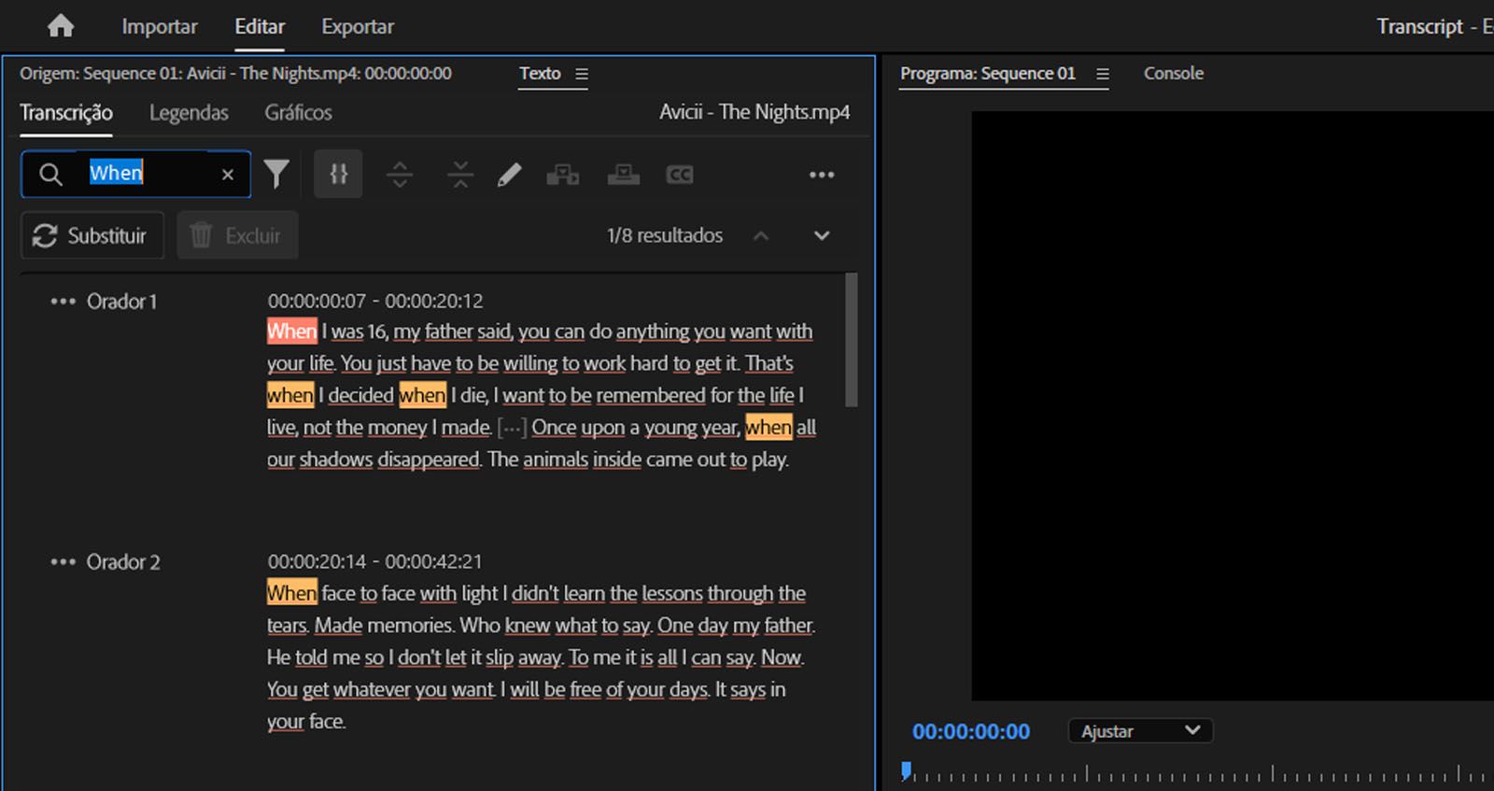
Task: Click the Avicii - The Nights.mp4 file name
Action: tap(754, 112)
